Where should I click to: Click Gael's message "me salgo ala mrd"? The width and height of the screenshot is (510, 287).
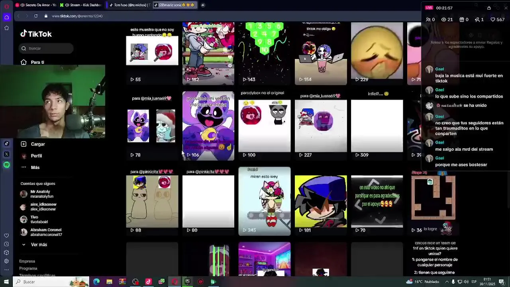tap(464, 149)
